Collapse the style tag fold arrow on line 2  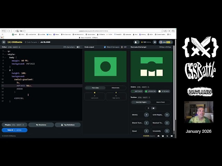coord(6,55)
